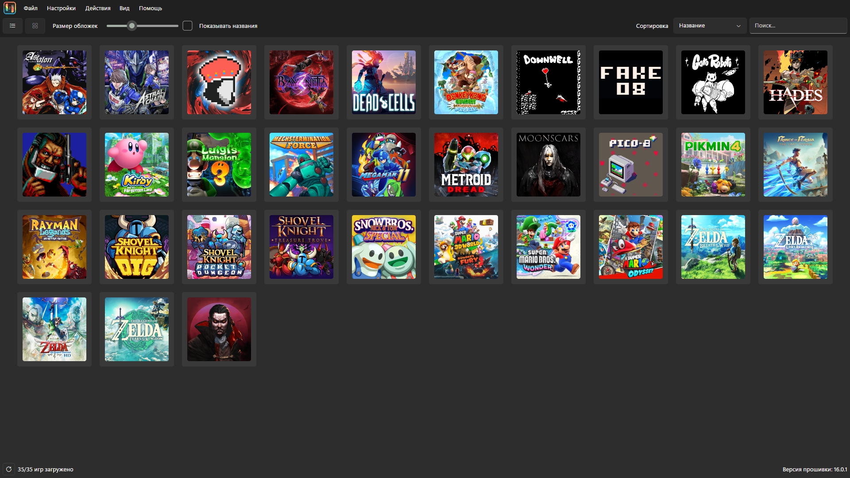Screen dimensions: 850x478
Task: Click the refresh games icon in status bar
Action: coord(9,469)
